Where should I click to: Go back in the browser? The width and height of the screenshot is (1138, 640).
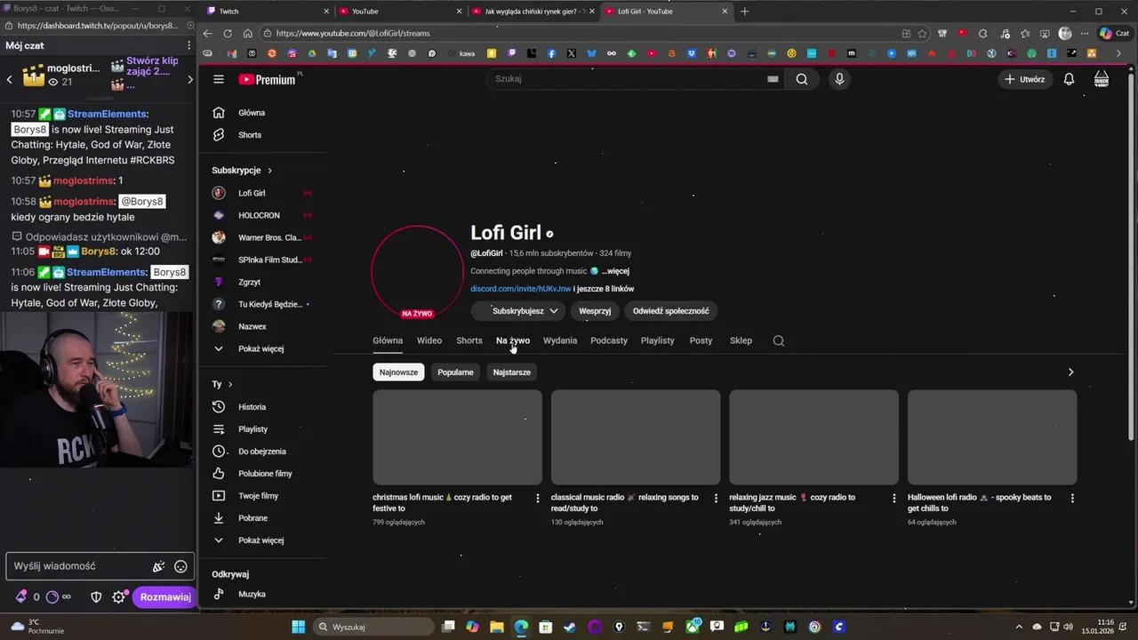[207, 33]
